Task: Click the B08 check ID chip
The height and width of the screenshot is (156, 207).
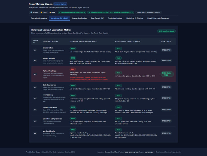Action: (35, 133)
